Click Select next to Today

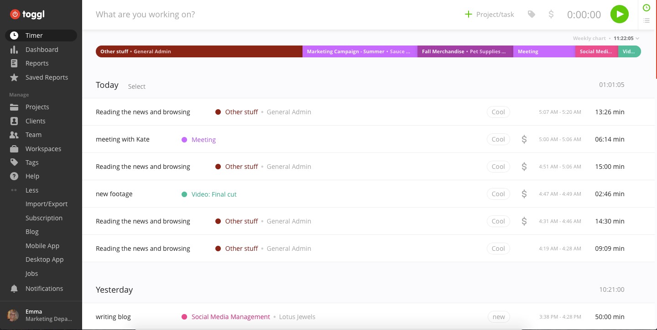(136, 86)
